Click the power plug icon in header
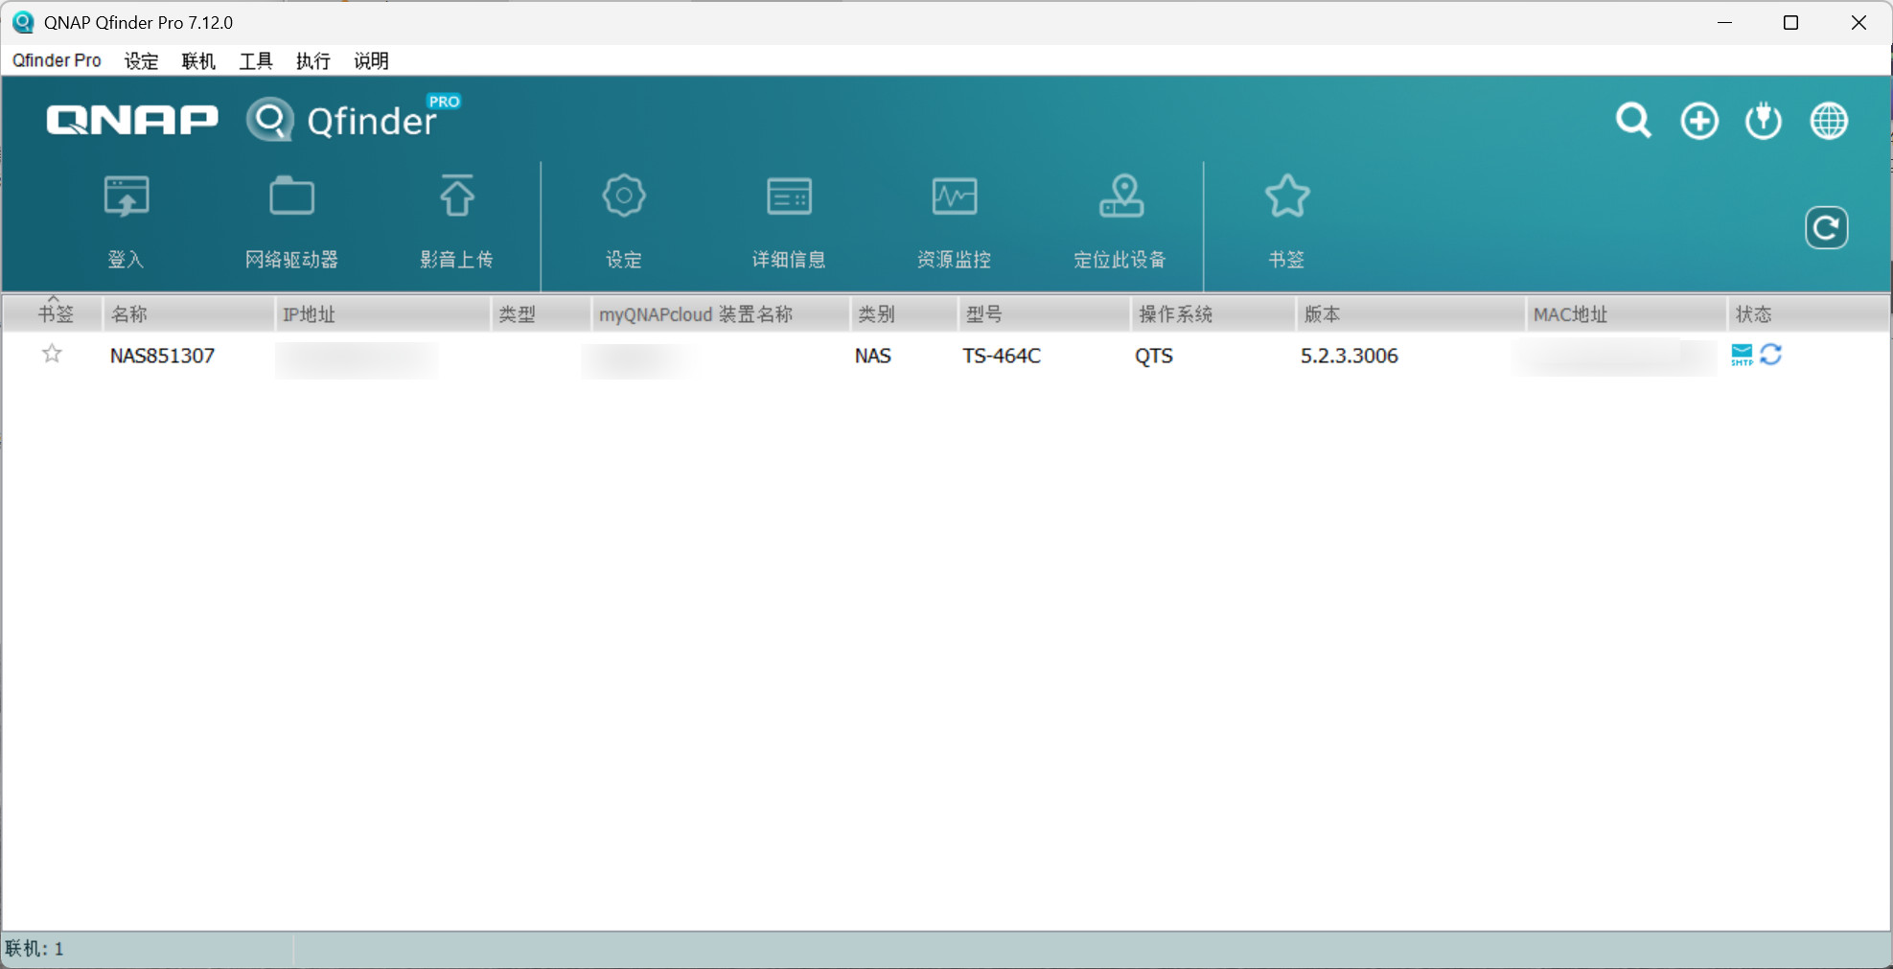The height and width of the screenshot is (969, 1893). point(1764,121)
